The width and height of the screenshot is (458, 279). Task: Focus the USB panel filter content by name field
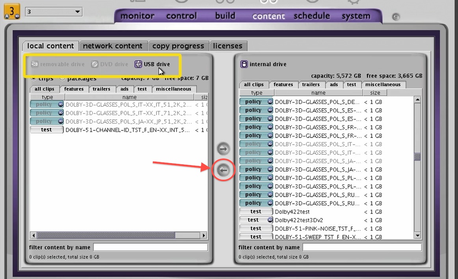click(151, 247)
